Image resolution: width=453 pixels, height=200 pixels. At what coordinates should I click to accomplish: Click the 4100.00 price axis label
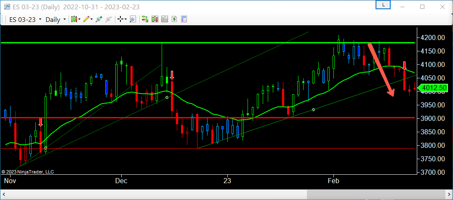pos(432,64)
